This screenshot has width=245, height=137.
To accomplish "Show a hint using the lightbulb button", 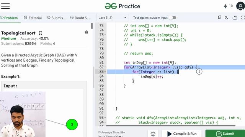I will pos(153,134).
